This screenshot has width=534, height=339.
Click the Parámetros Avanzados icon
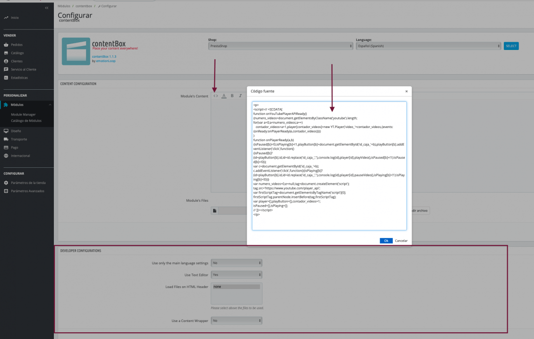(x=6, y=191)
